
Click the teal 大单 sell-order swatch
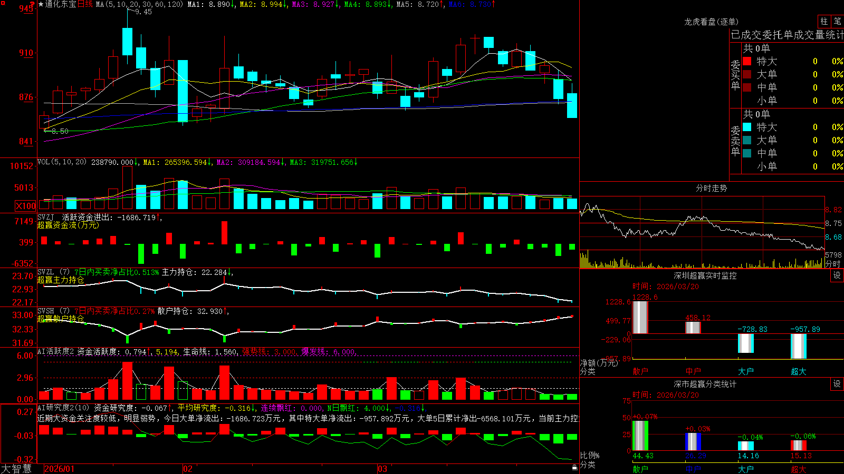tap(747, 140)
